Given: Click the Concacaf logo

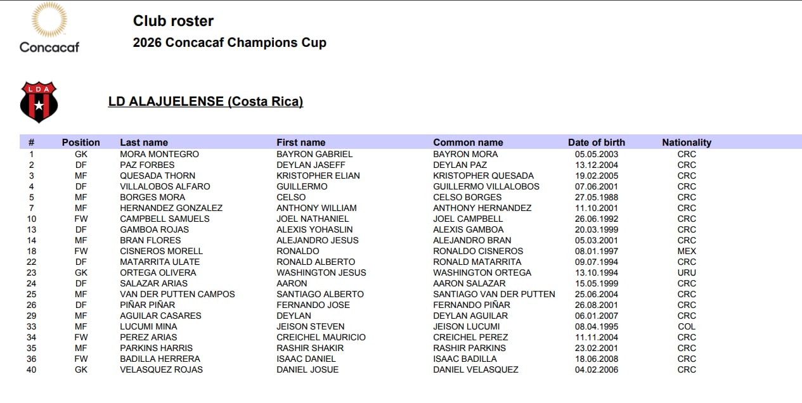Looking at the screenshot, I should coord(49,28).
